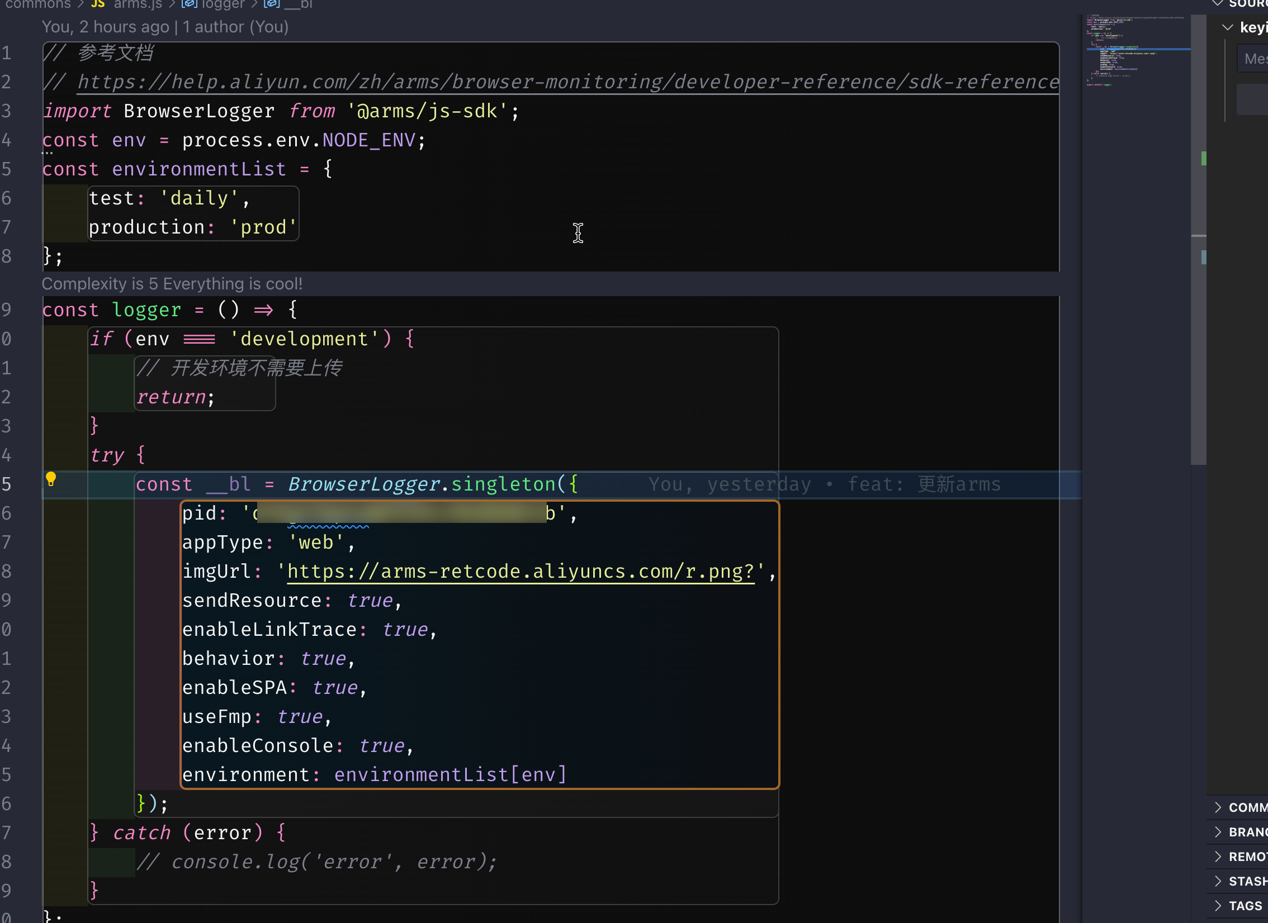This screenshot has width=1268, height=923.
Task: Click the JS file icon in breadcrumb
Action: click(98, 4)
